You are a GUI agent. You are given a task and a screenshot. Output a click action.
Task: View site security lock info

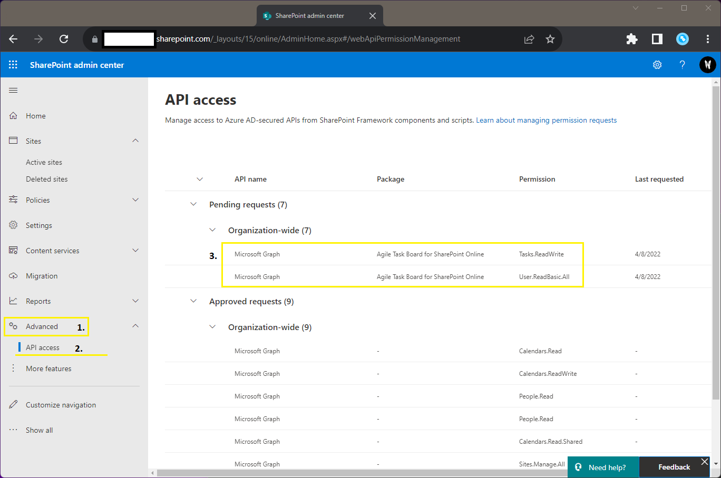95,39
